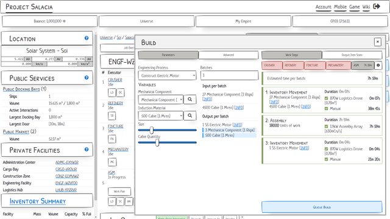The width and height of the screenshot is (390, 219).
Task: Click Balance 1,000,000 button
Action: 49,21
